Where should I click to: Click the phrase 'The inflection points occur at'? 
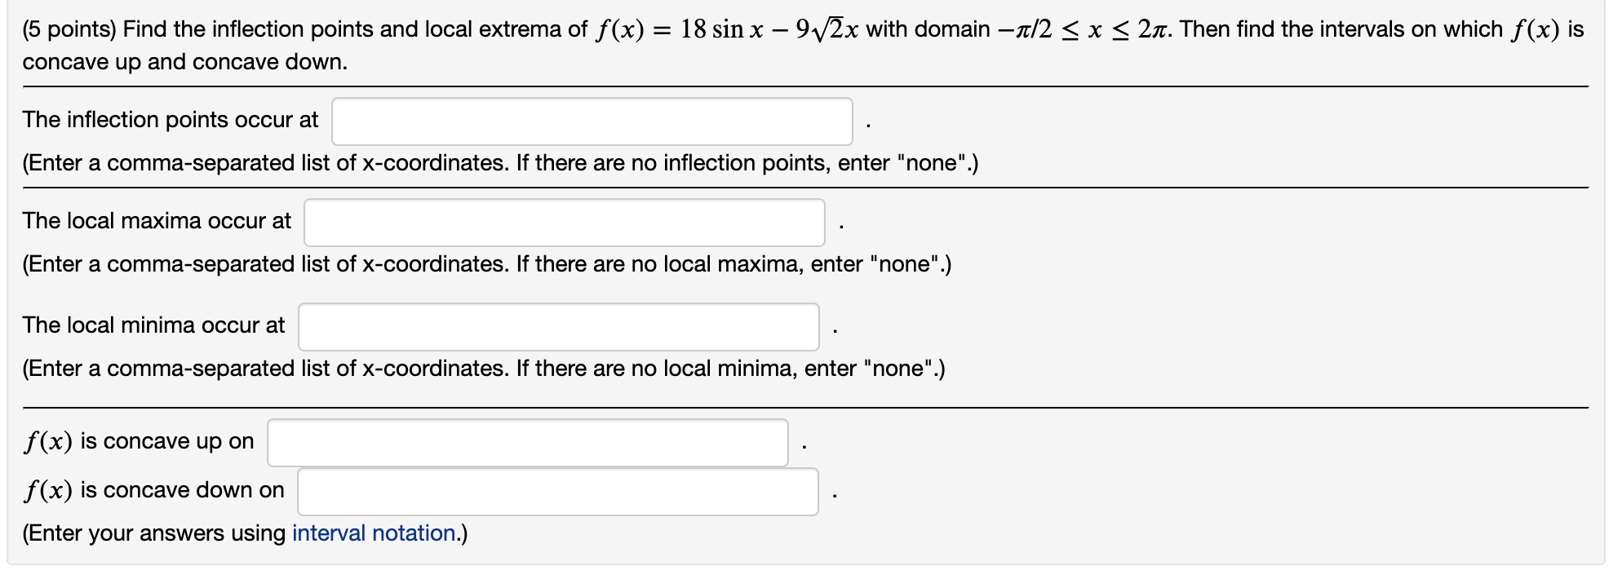coord(170,119)
